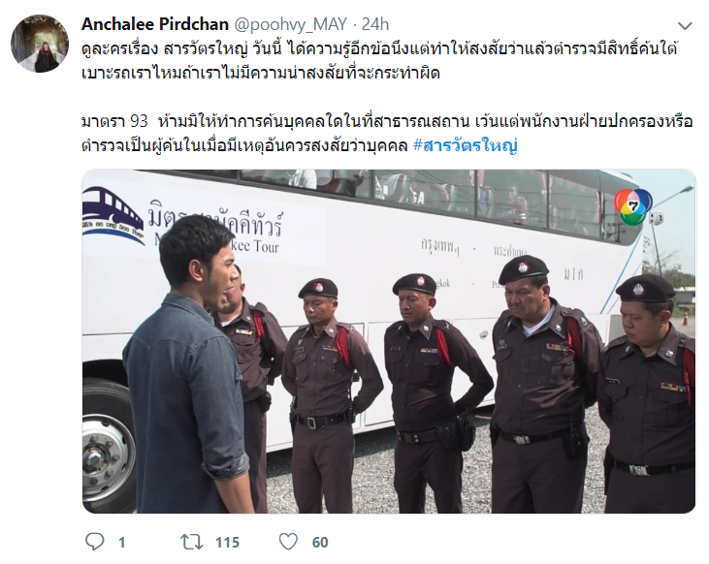Open the tweet options chevron menu

685,26
